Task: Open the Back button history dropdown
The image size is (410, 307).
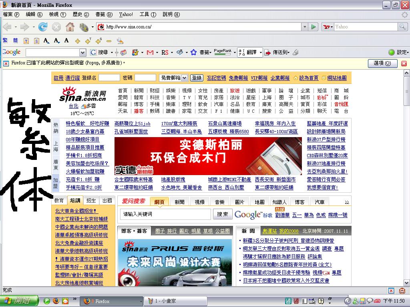Action: click(16, 27)
